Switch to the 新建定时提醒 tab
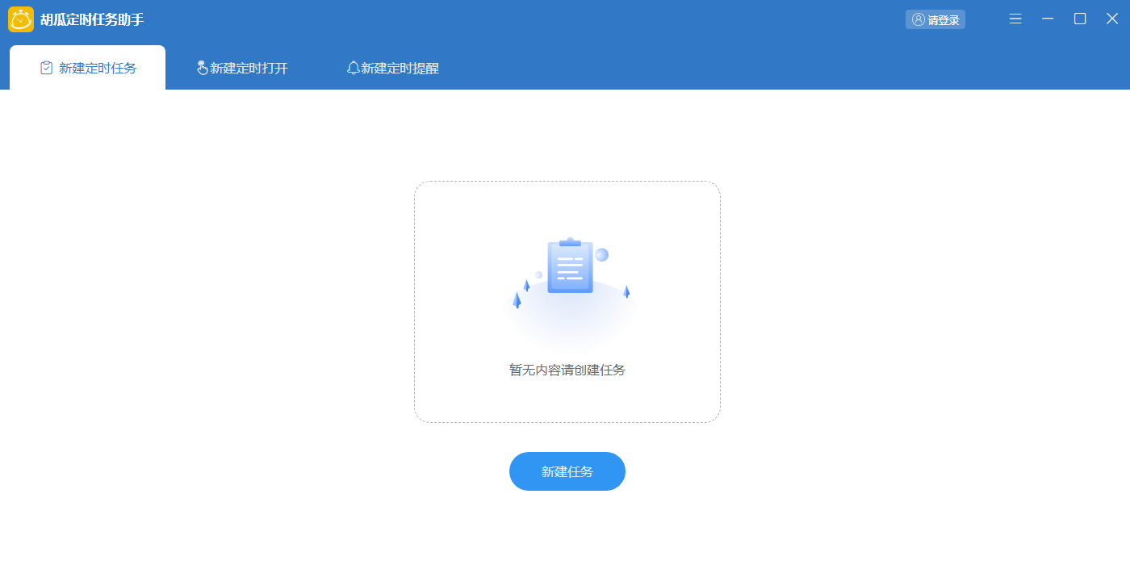The width and height of the screenshot is (1130, 565). click(391, 68)
